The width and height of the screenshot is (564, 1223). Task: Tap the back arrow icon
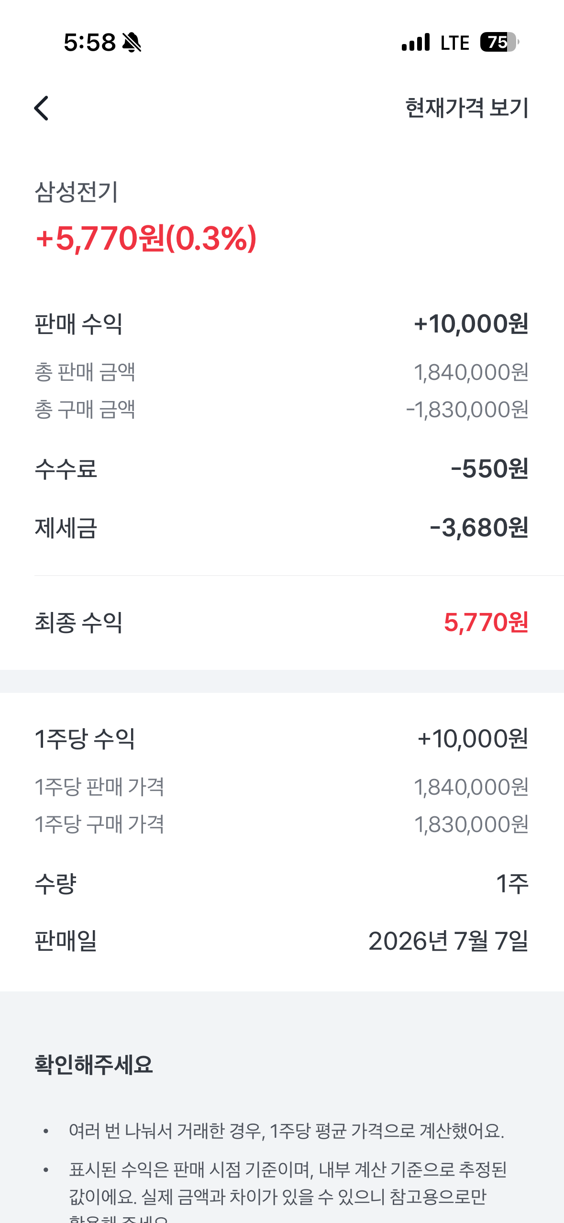tap(41, 108)
